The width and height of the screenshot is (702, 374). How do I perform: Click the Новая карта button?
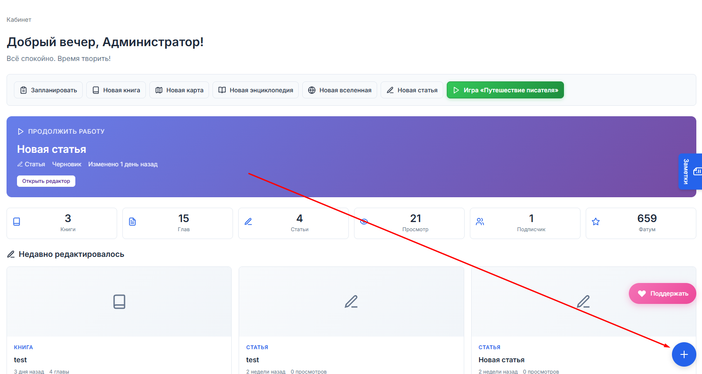click(x=179, y=90)
